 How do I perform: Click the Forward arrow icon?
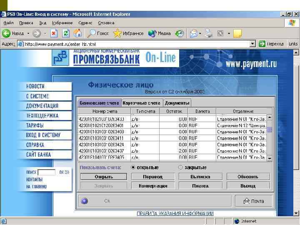37,33
